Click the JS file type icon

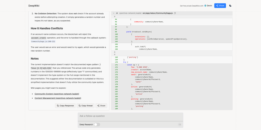click(117, 13)
